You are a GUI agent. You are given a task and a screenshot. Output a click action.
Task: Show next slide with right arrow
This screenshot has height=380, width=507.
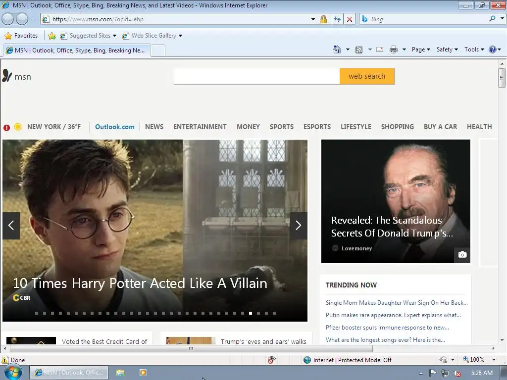[299, 226]
